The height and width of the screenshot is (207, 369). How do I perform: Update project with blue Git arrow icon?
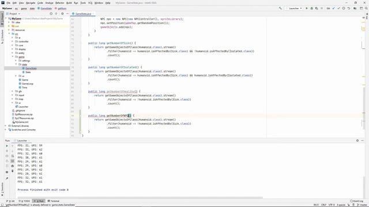tap(333, 8)
